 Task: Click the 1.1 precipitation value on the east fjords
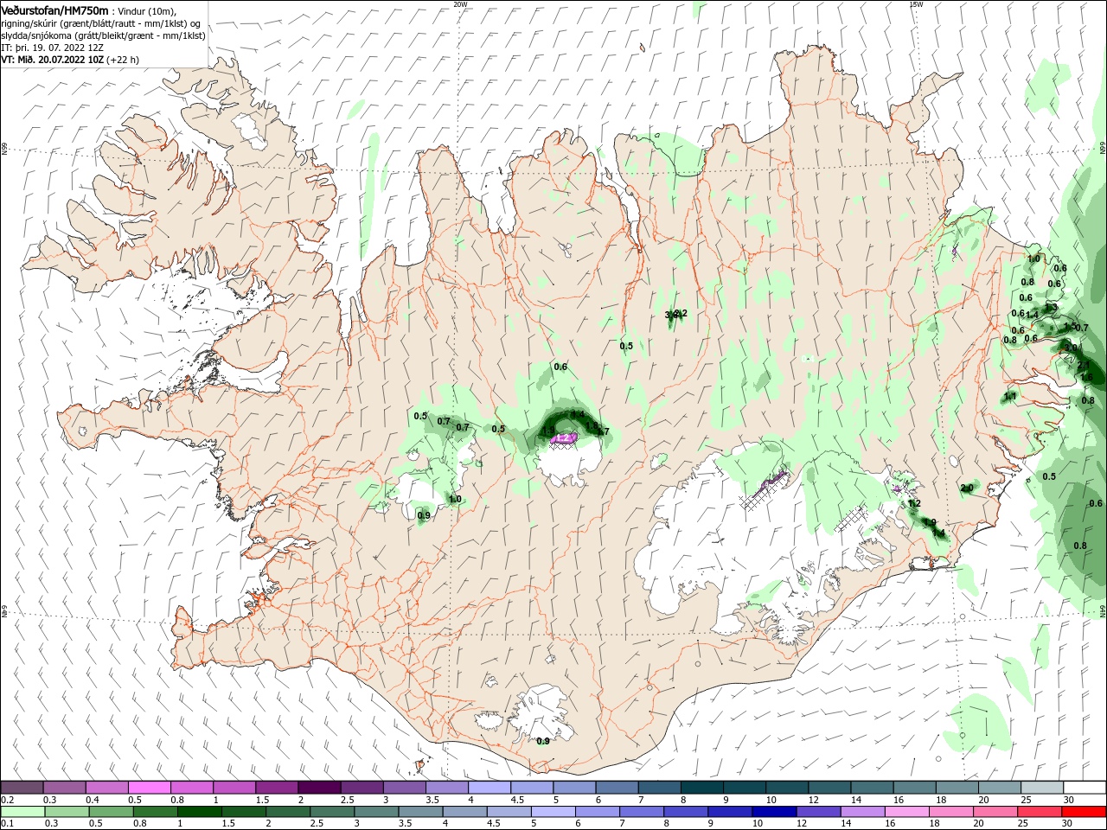point(1009,397)
